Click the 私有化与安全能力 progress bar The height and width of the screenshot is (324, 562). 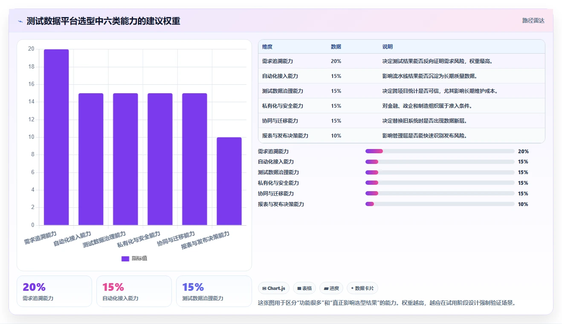point(440,183)
